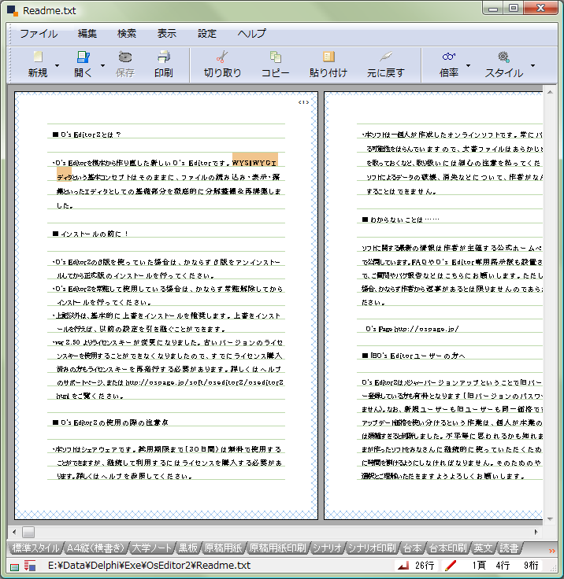Open the 設定 menu
The height and width of the screenshot is (579, 564).
206,34
